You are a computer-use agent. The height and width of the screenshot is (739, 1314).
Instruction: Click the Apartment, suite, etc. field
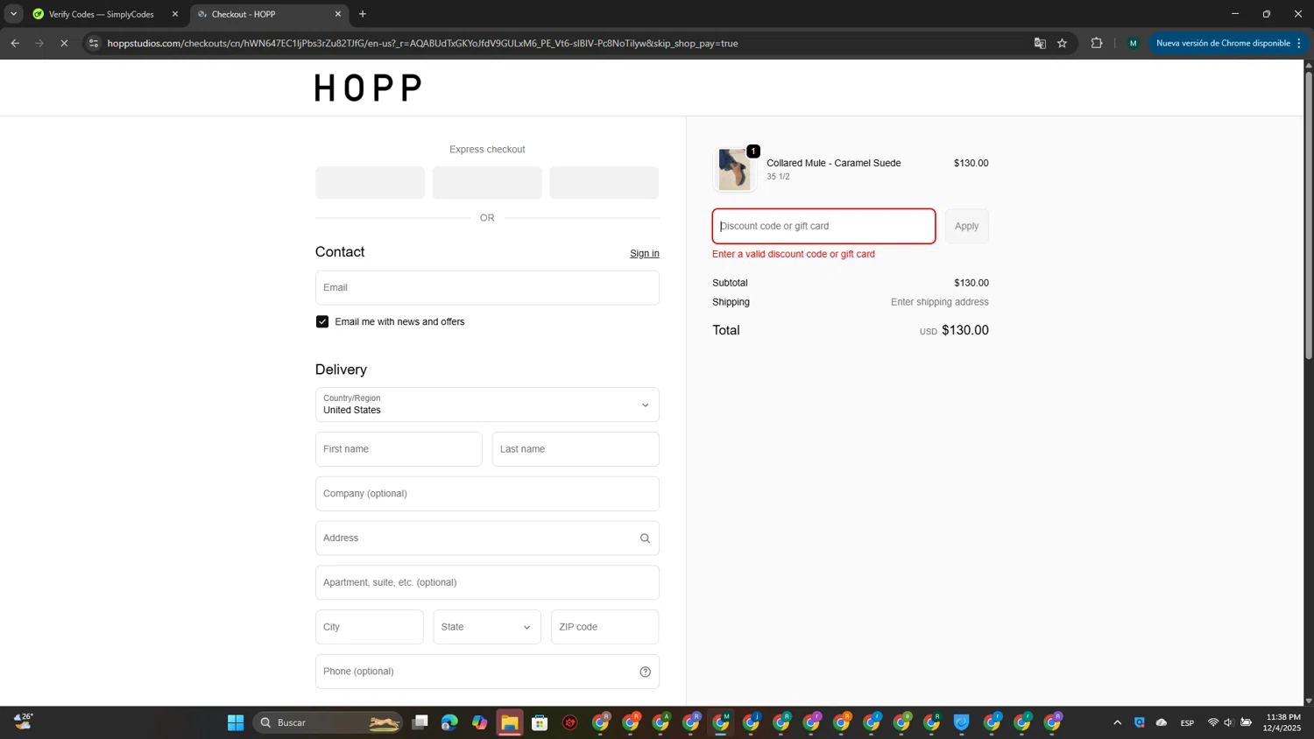487,582
